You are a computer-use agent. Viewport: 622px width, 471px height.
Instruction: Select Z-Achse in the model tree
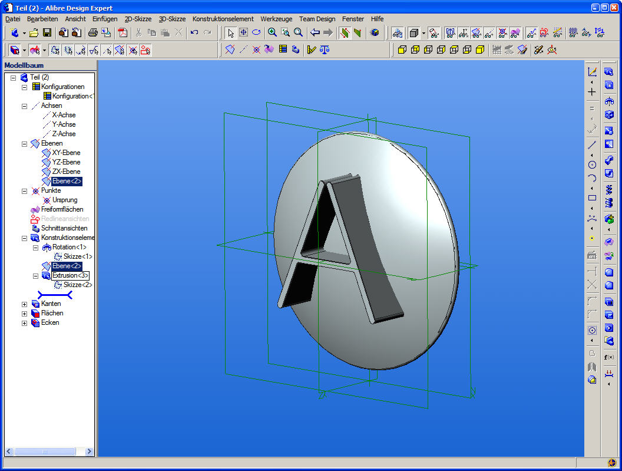point(64,134)
